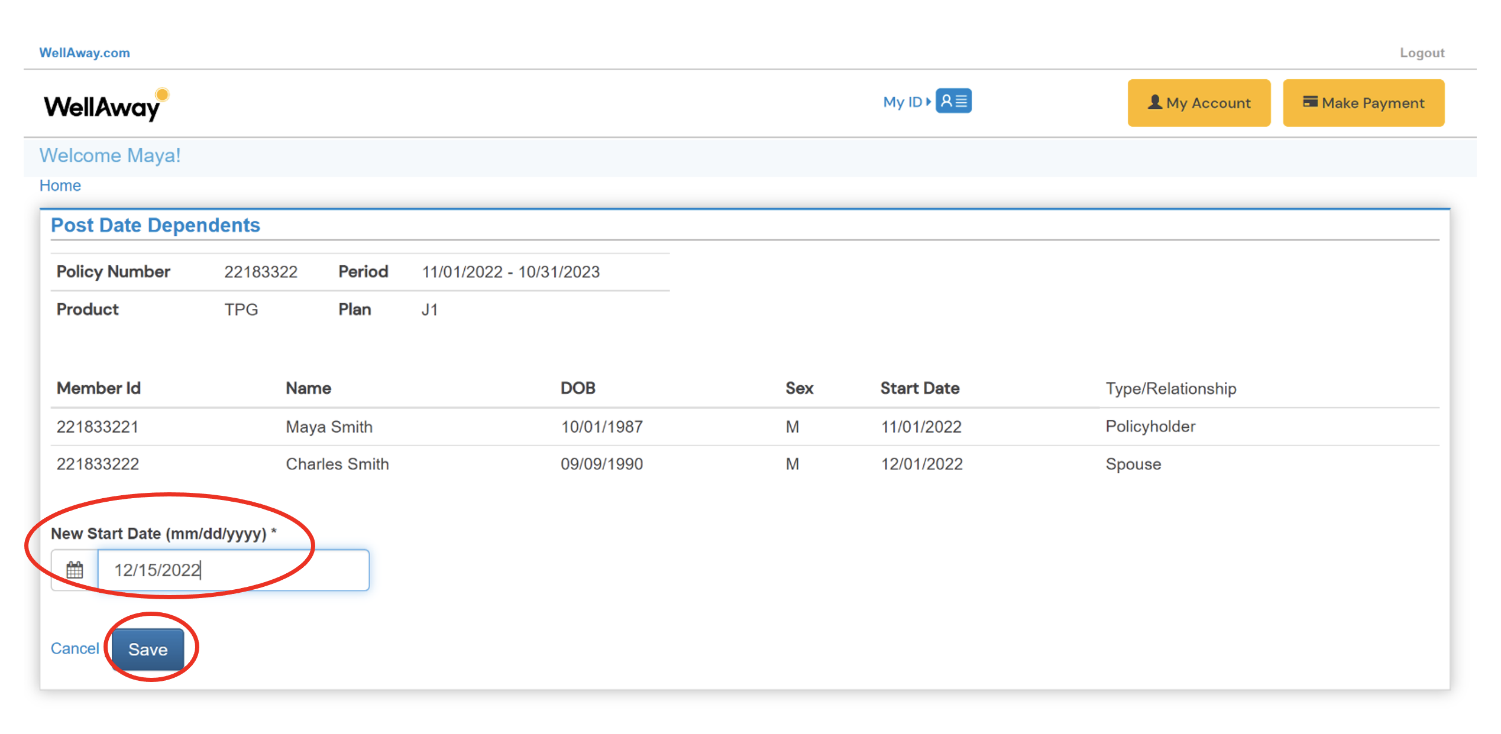Click the name Maya Smith
1501x734 pixels.
329,427
